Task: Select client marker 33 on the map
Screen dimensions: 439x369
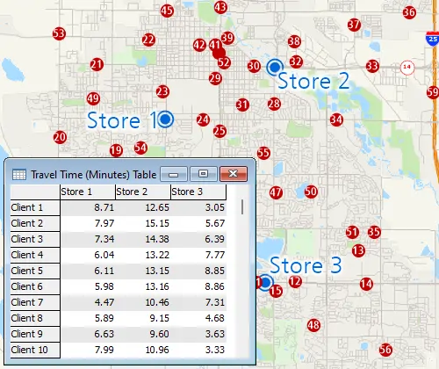Action: coord(372,66)
